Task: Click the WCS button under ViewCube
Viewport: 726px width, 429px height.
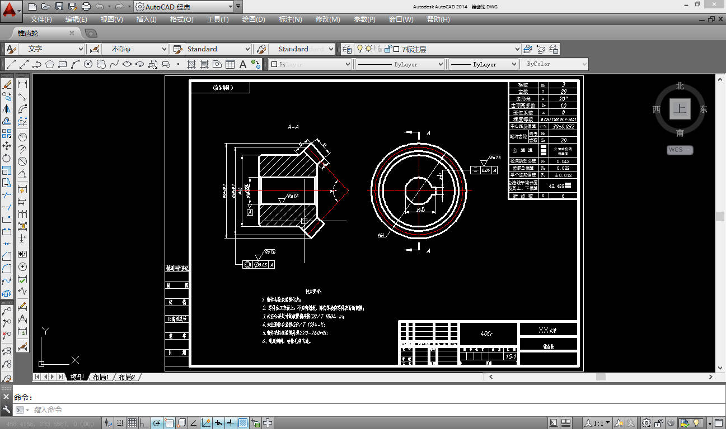Action: [680, 150]
